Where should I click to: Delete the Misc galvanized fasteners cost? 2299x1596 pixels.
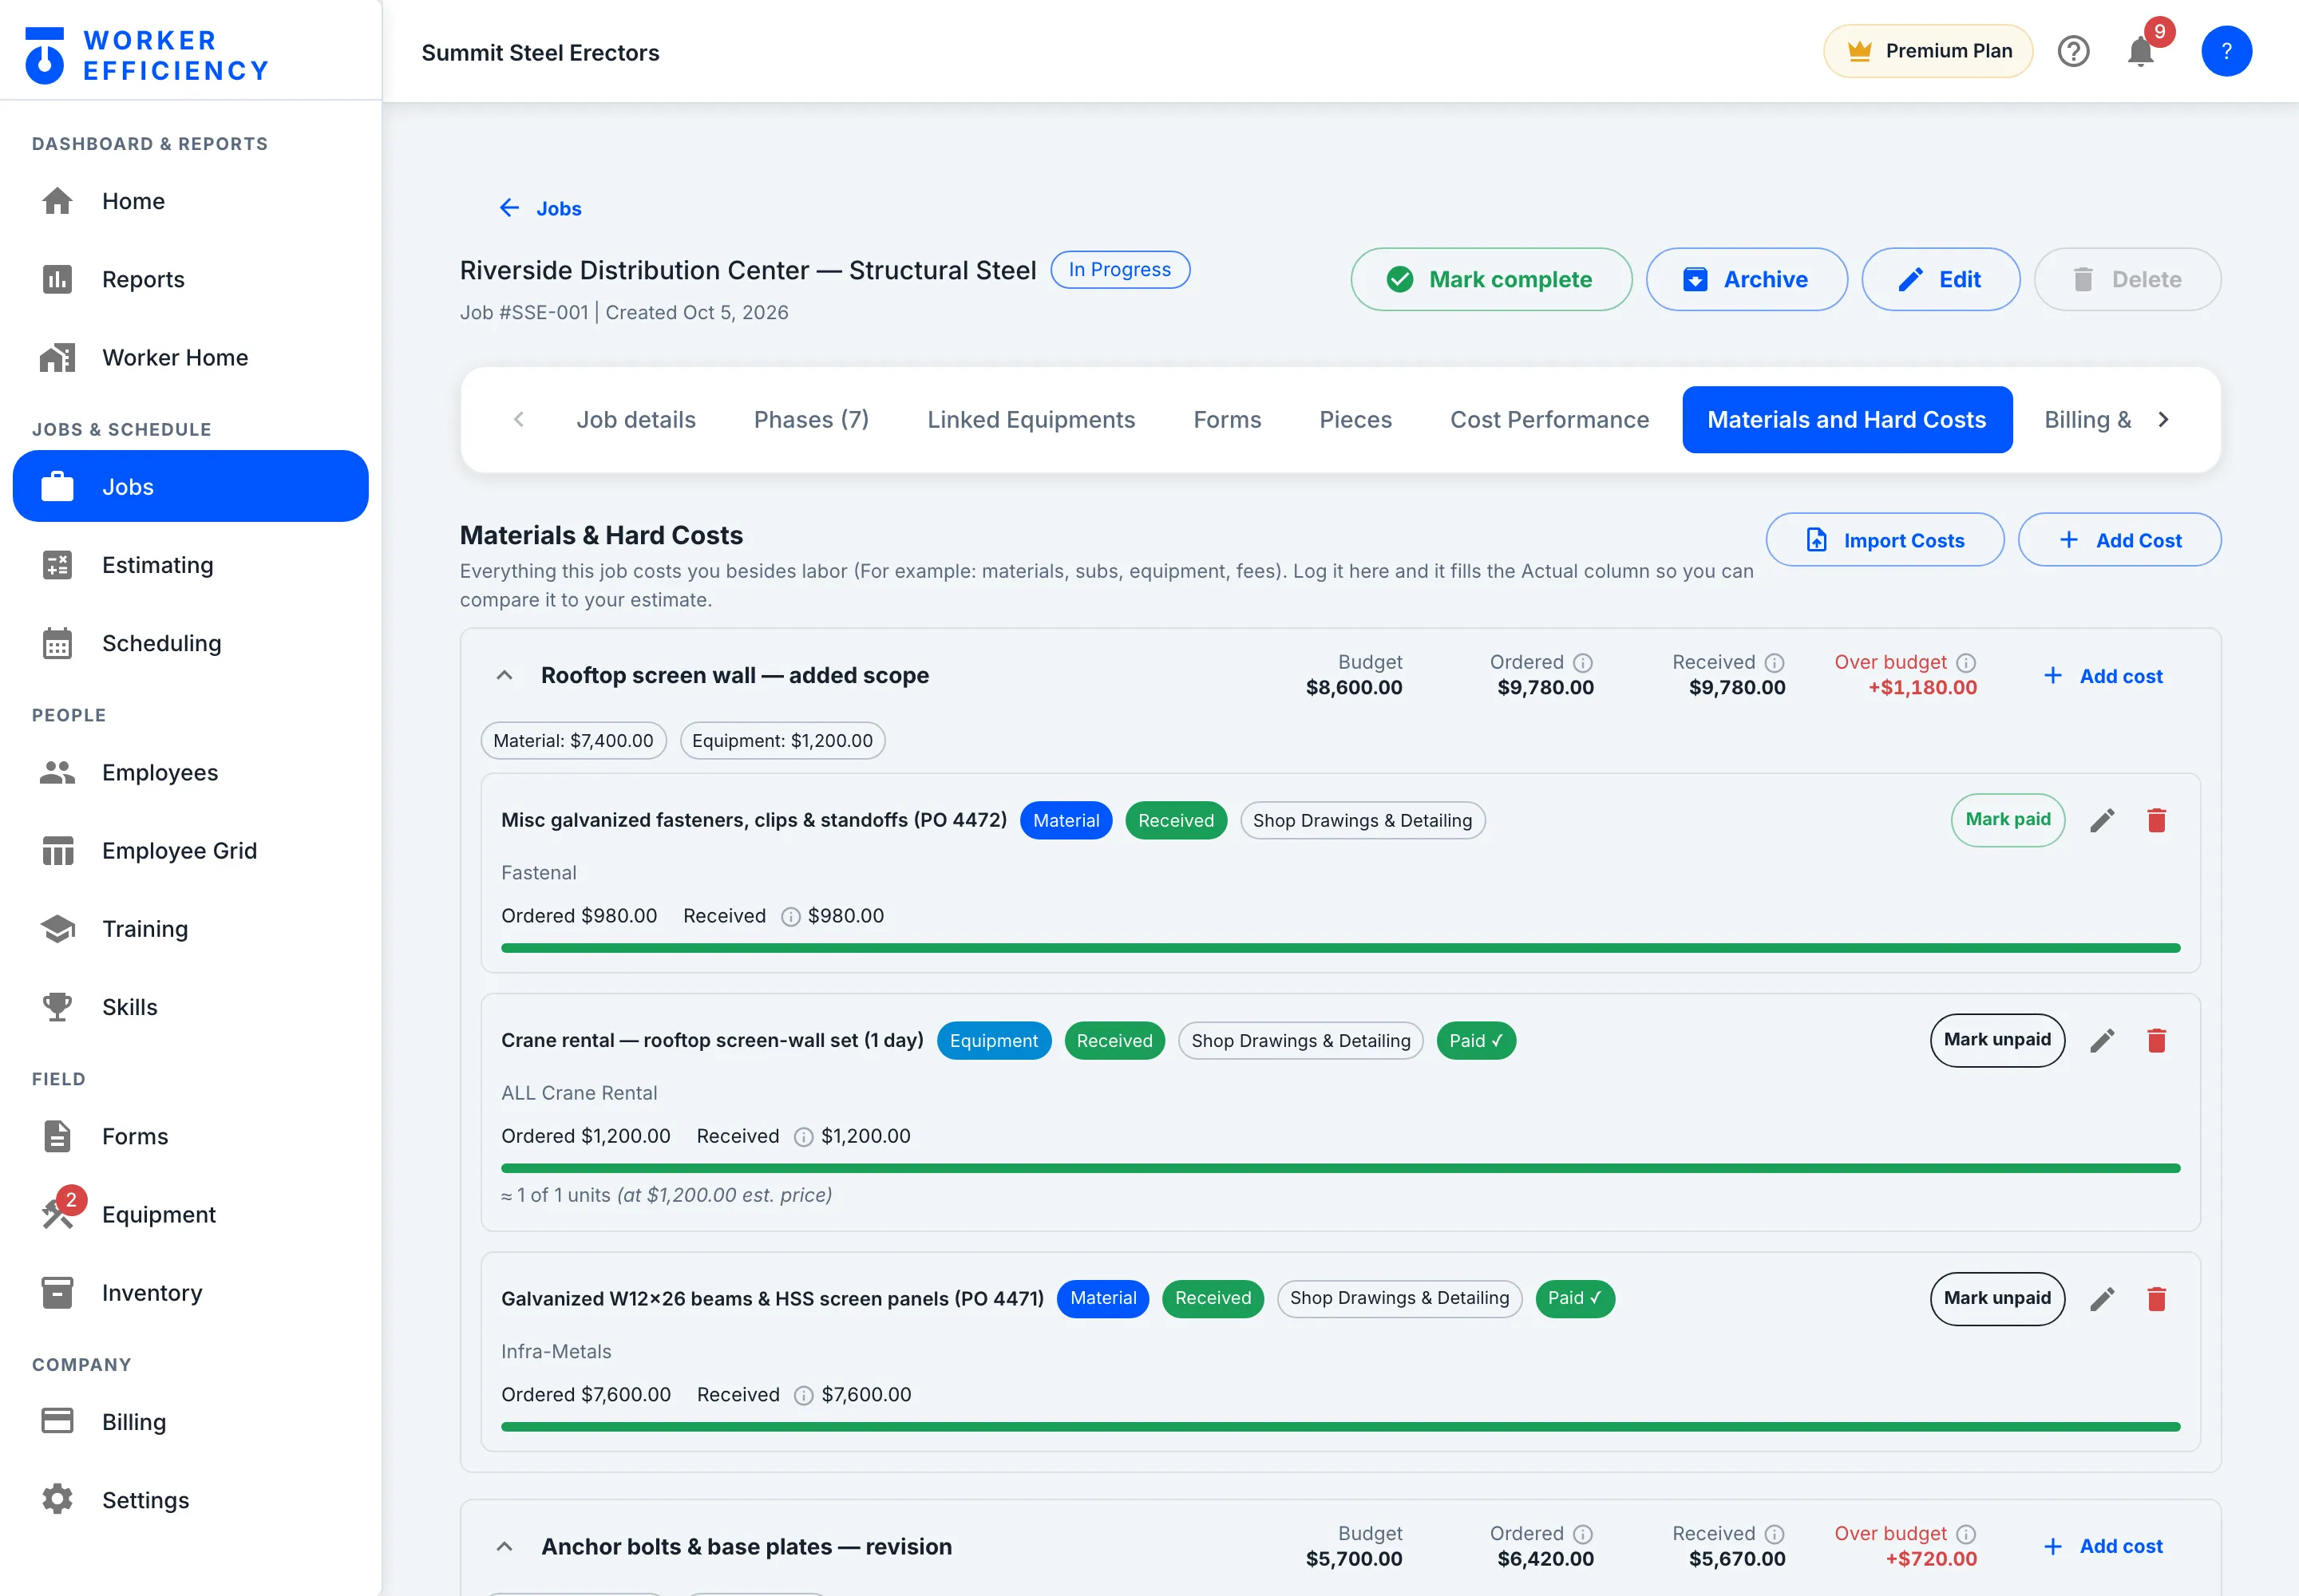pos(2156,821)
